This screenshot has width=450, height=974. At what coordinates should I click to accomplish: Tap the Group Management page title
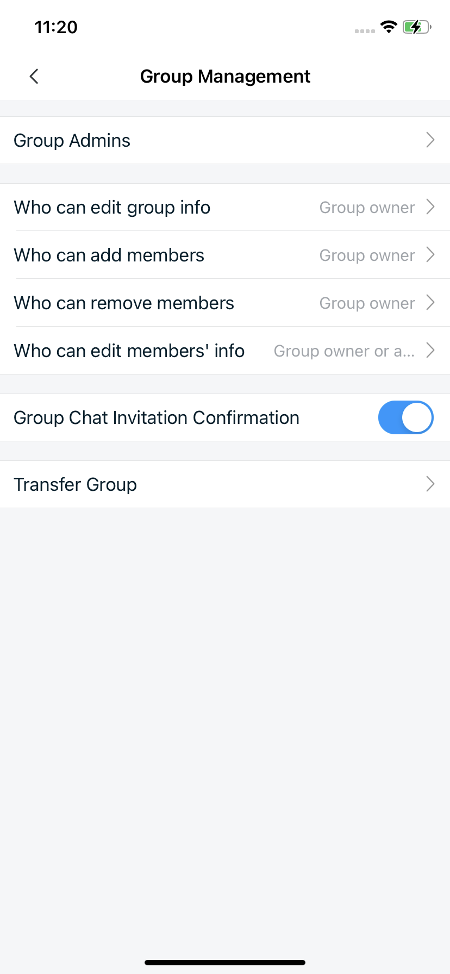point(225,76)
